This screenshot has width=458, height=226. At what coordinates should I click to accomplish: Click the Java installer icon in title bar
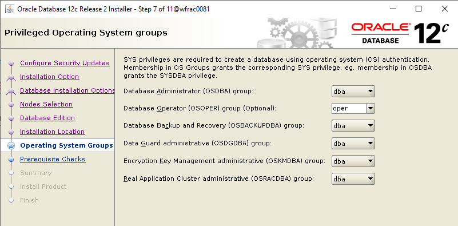click(x=10, y=9)
